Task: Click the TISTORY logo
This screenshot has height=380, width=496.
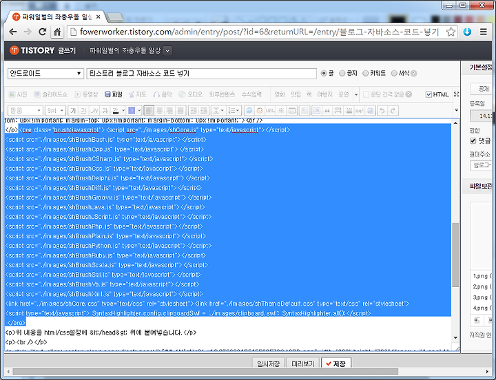Action: [x=32, y=50]
